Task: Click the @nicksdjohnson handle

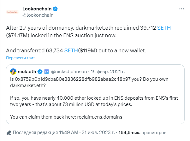Action: point(69,72)
